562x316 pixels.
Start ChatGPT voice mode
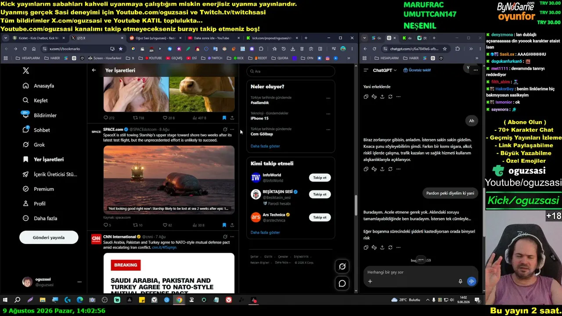point(472,281)
